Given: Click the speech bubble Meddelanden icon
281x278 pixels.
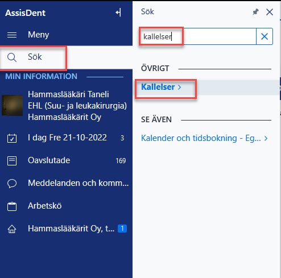Looking at the screenshot, I should point(12,184).
